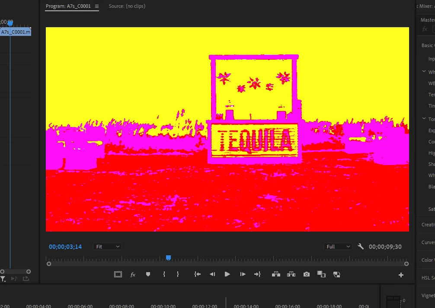Step back one frame
This screenshot has width=435, height=308.
click(x=212, y=274)
